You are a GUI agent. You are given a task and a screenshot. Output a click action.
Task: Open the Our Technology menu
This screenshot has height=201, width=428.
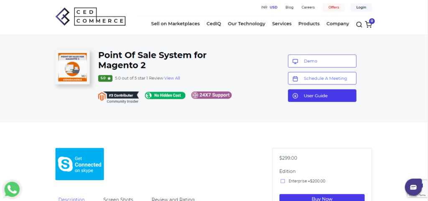pos(247,24)
